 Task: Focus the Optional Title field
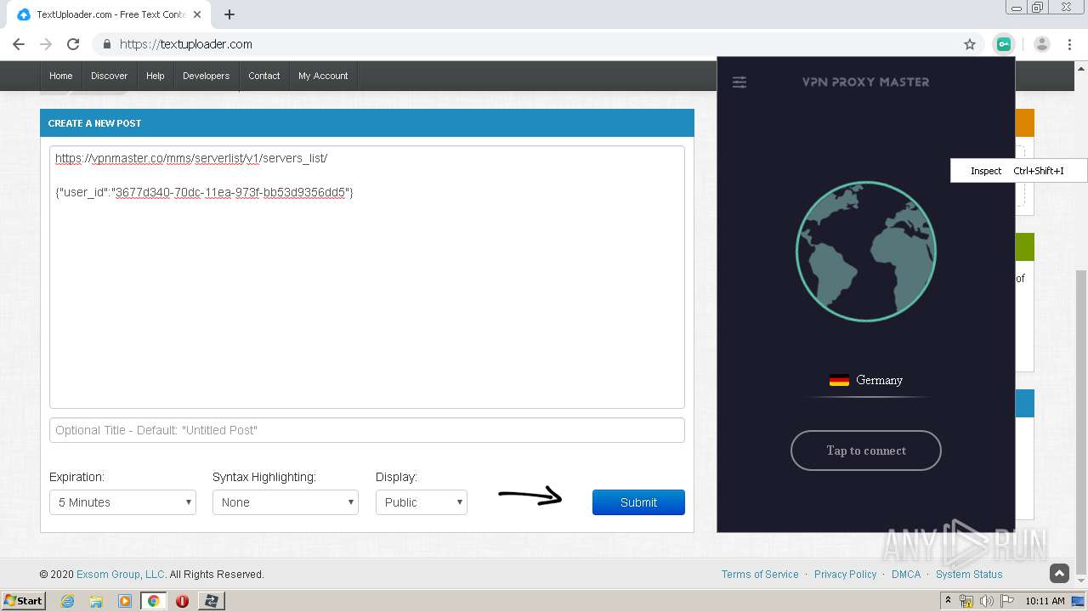click(367, 430)
